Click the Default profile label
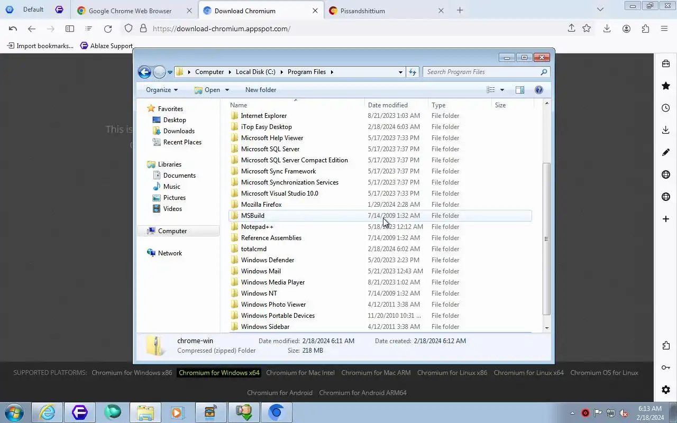 pos(33,10)
